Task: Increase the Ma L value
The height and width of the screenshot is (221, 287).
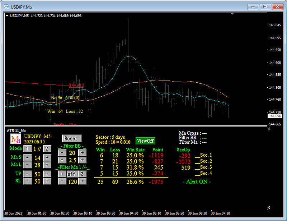Action: [x=47, y=165]
